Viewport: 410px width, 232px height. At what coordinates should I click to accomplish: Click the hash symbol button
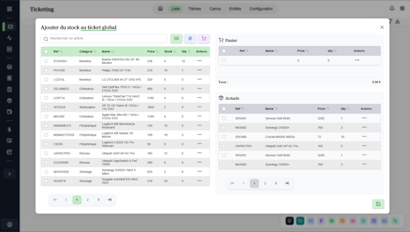tap(190, 39)
